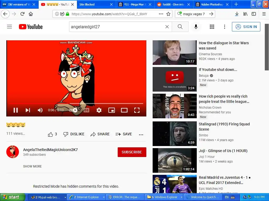
Task: Focus the YouTube search field
Action: point(117,27)
